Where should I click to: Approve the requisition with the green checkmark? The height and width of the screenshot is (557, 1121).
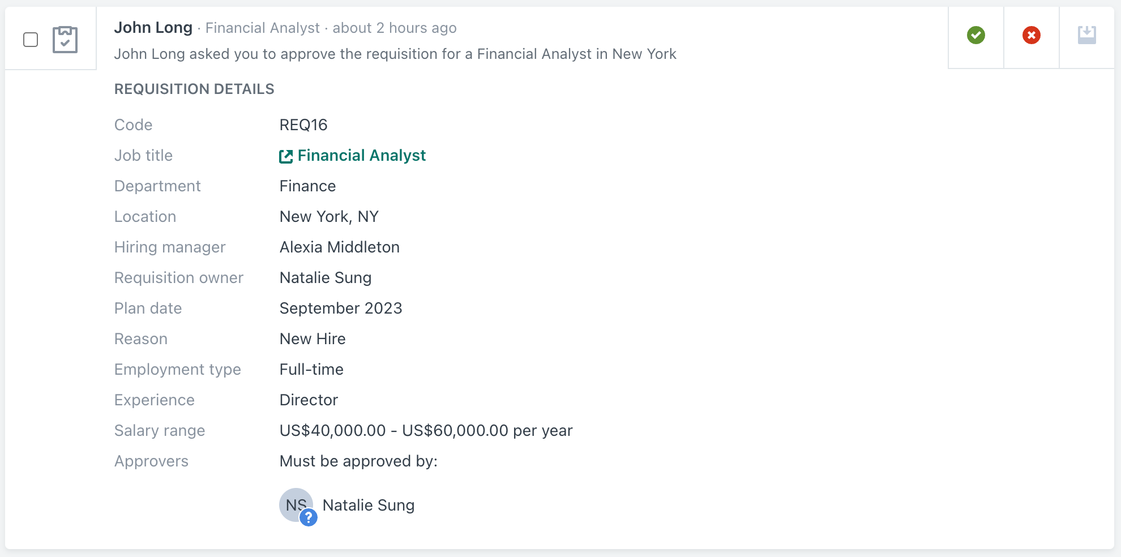pos(975,35)
